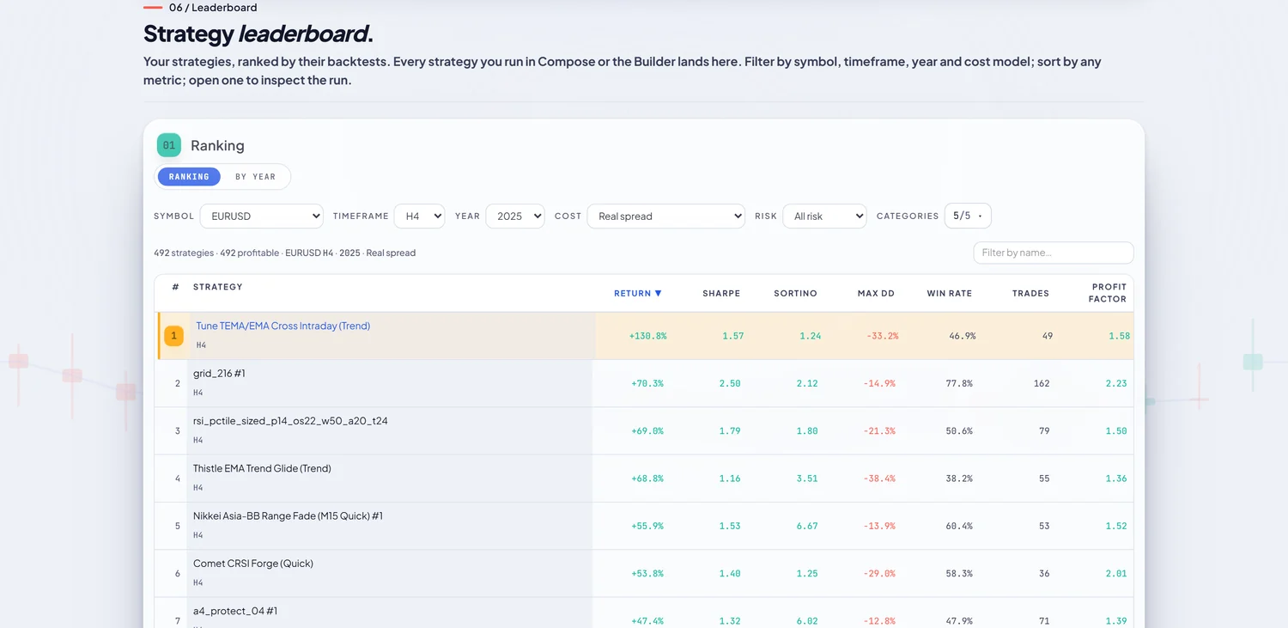Open the TIMEFRAME dropdown showing H4
Image resolution: width=1288 pixels, height=628 pixels.
(419, 216)
